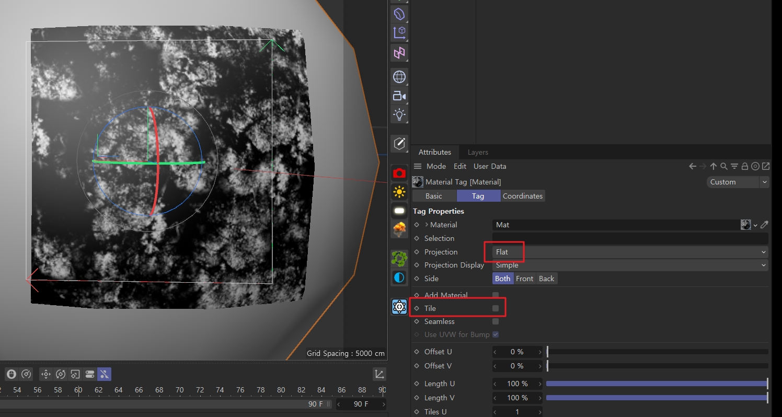Select the deformer (bend) icon in vertical palette
This screenshot has width=782, height=417.
[399, 14]
